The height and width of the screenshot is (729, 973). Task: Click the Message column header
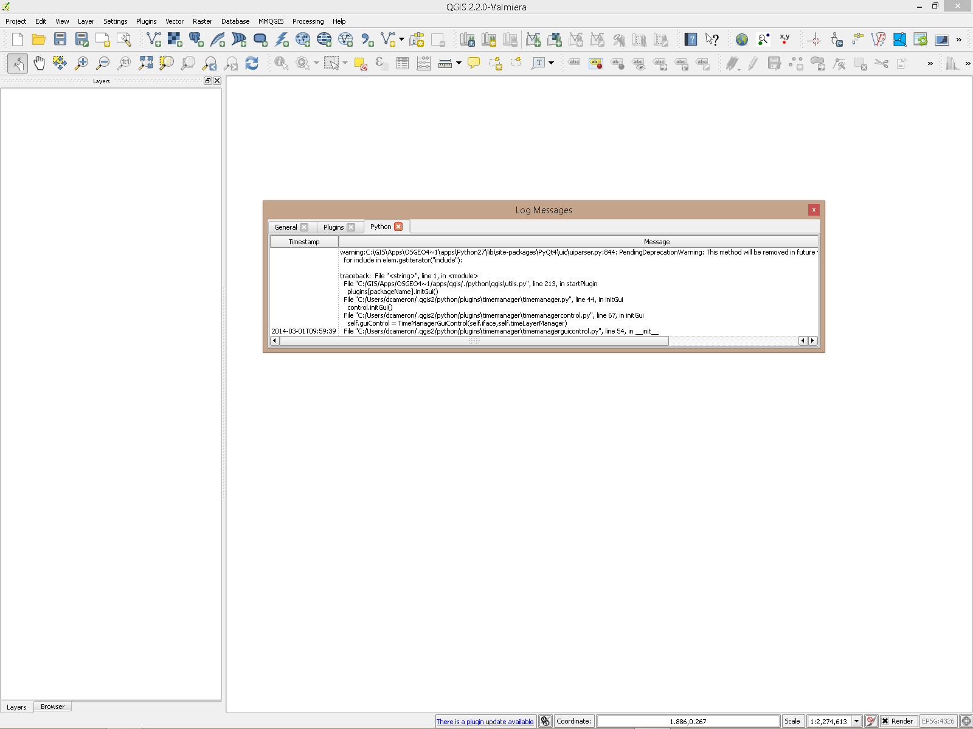pos(578,242)
